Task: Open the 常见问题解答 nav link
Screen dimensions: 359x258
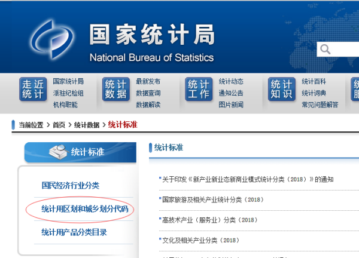Action: tap(320, 105)
